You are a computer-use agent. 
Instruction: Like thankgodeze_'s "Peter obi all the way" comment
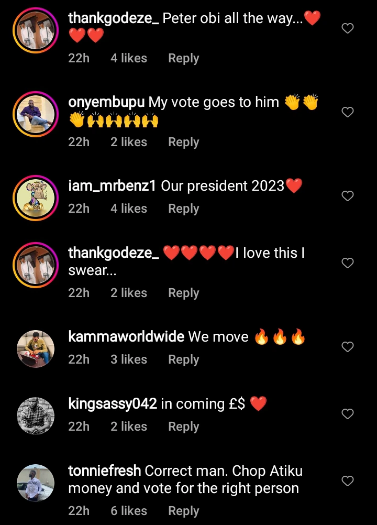pos(348,29)
